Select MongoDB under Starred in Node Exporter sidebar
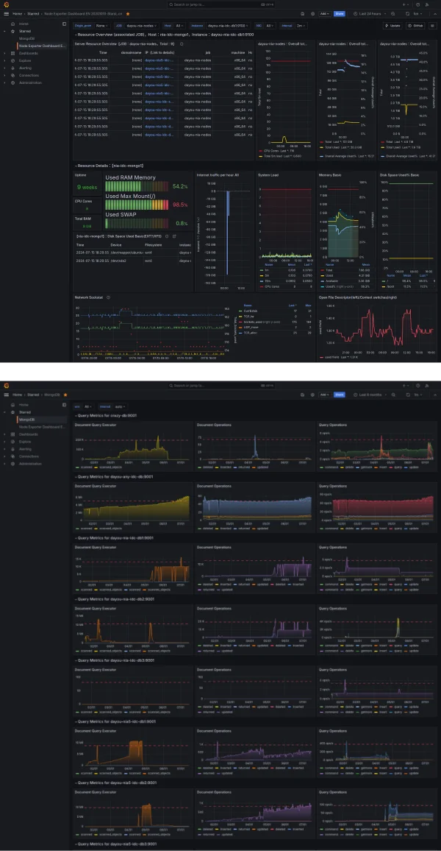This screenshot has height=851, width=441. tap(27, 38)
